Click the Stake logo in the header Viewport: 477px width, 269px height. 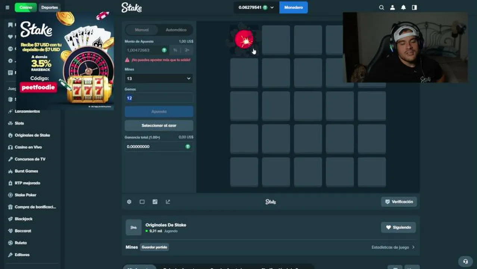click(x=131, y=7)
